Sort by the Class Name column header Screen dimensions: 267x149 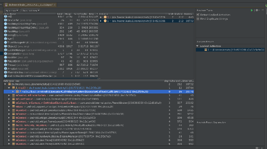(30, 14)
